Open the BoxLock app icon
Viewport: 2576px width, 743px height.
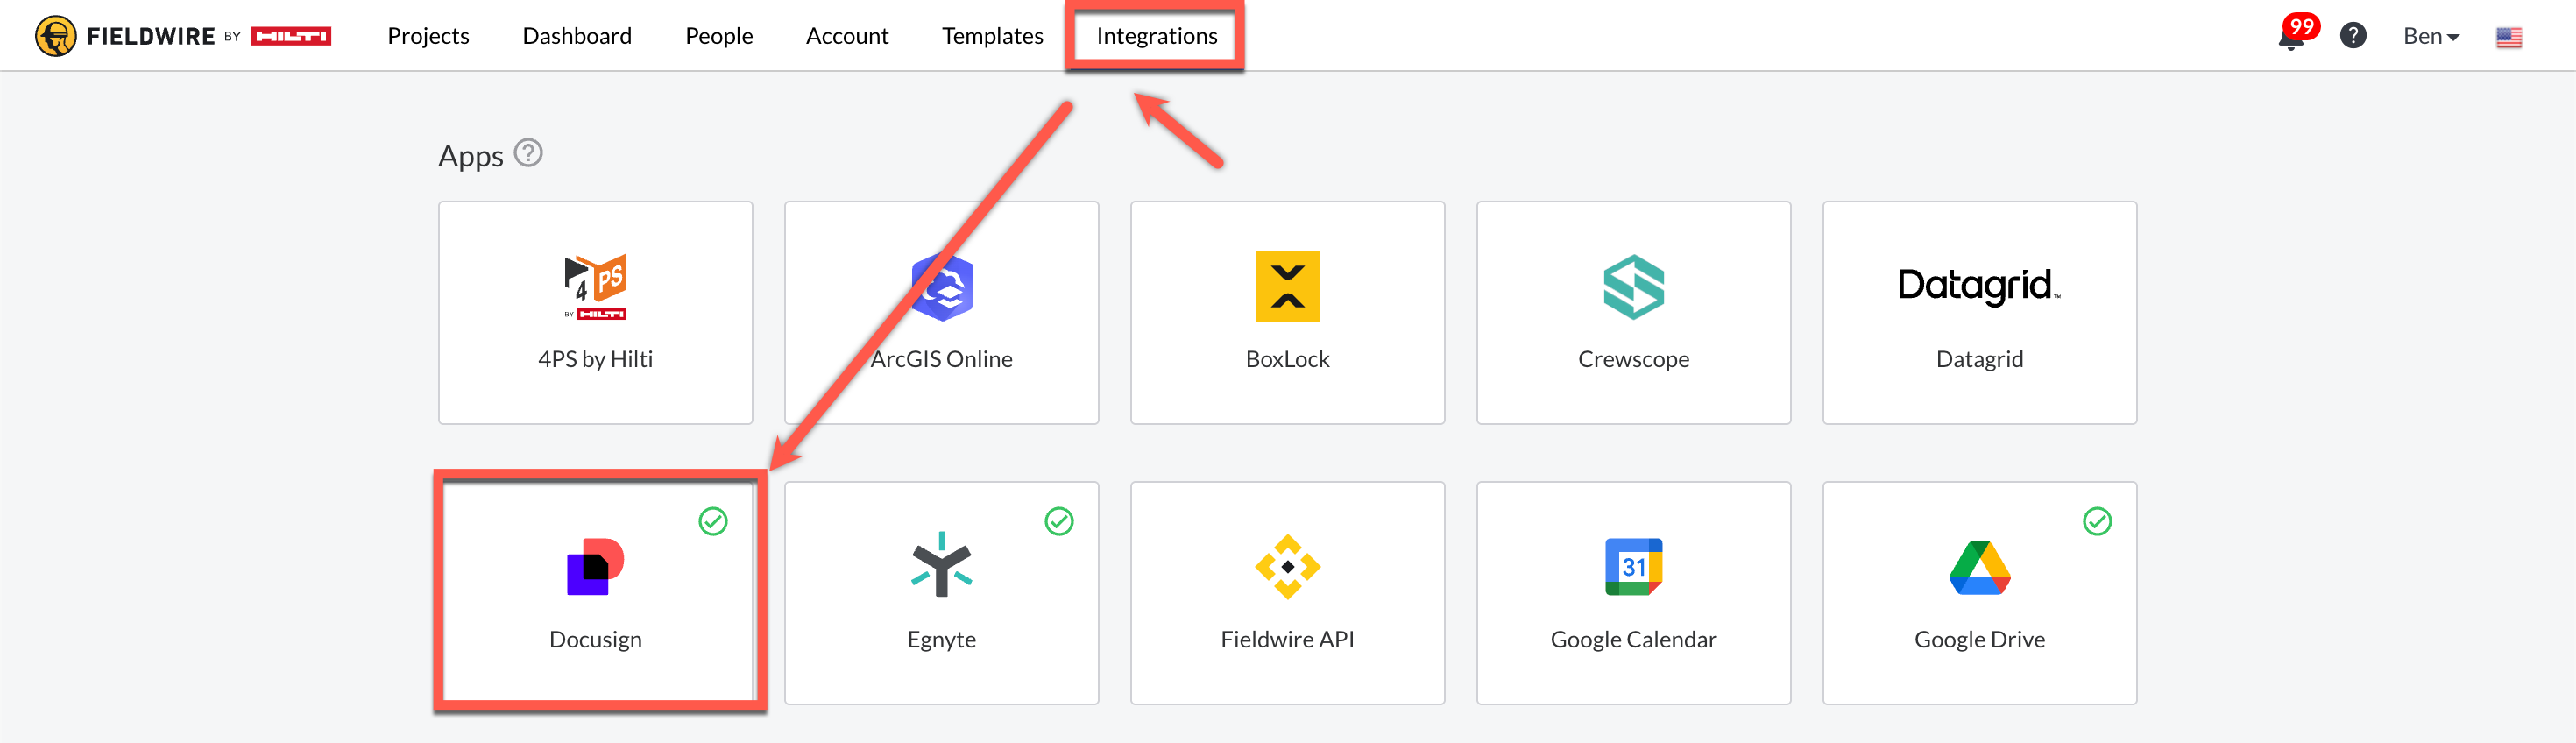[x=1287, y=286]
